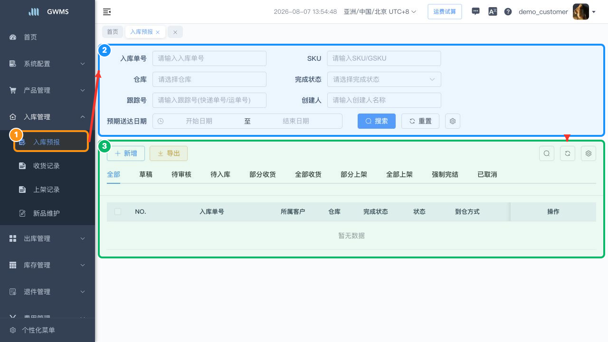Select the 待入库 status tab
The height and width of the screenshot is (342, 608).
tap(220, 174)
